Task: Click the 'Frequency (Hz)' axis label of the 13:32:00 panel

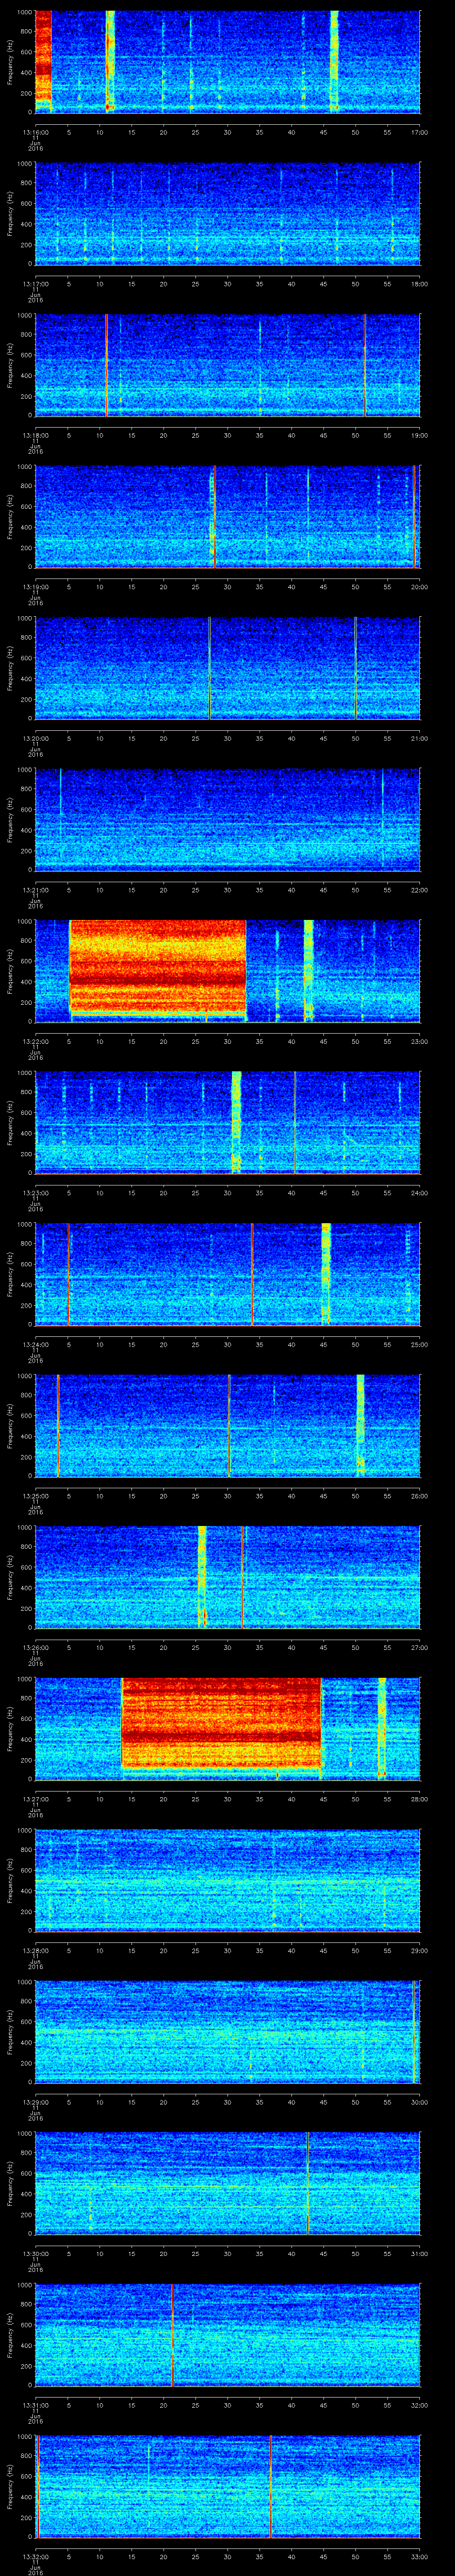Action: [11, 2486]
